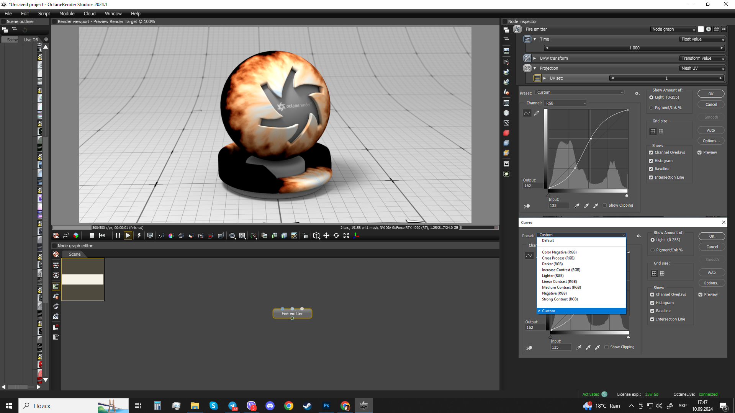Screen dimensions: 735x413
Task: Click the dotted square region icon
Action: [242, 236]
